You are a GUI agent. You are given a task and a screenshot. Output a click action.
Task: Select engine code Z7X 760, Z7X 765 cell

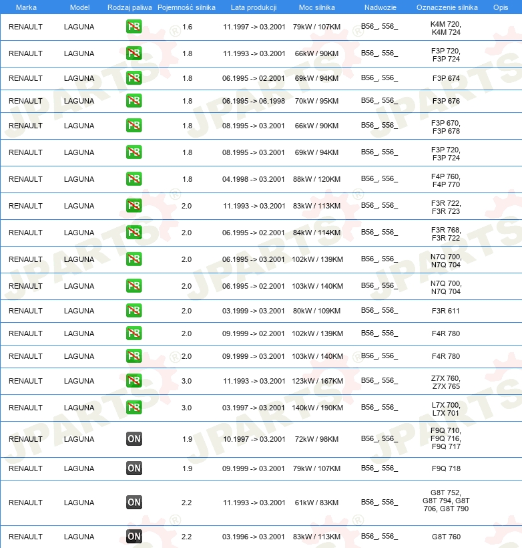(x=446, y=382)
